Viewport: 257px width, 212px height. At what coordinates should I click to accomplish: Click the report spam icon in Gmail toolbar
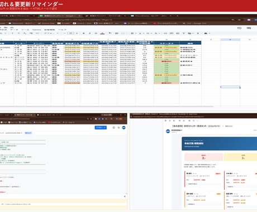170,121
